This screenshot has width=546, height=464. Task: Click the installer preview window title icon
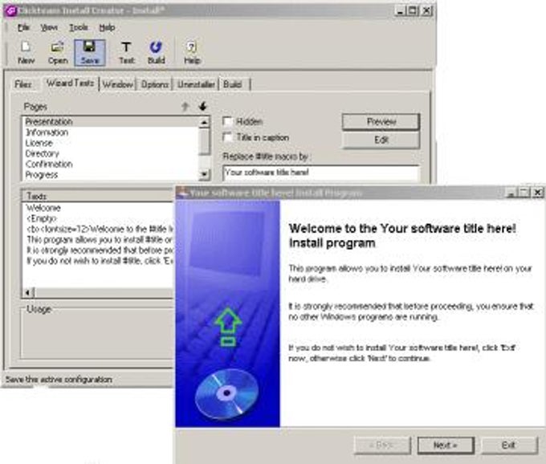coord(181,193)
